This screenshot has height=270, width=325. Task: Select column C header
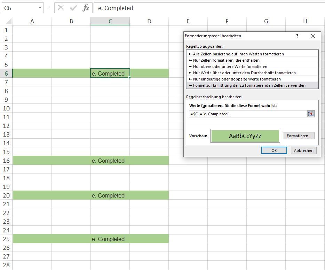[110, 21]
